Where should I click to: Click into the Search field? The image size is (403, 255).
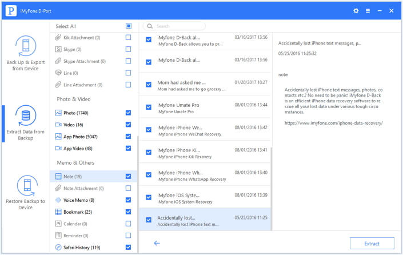click(x=175, y=26)
